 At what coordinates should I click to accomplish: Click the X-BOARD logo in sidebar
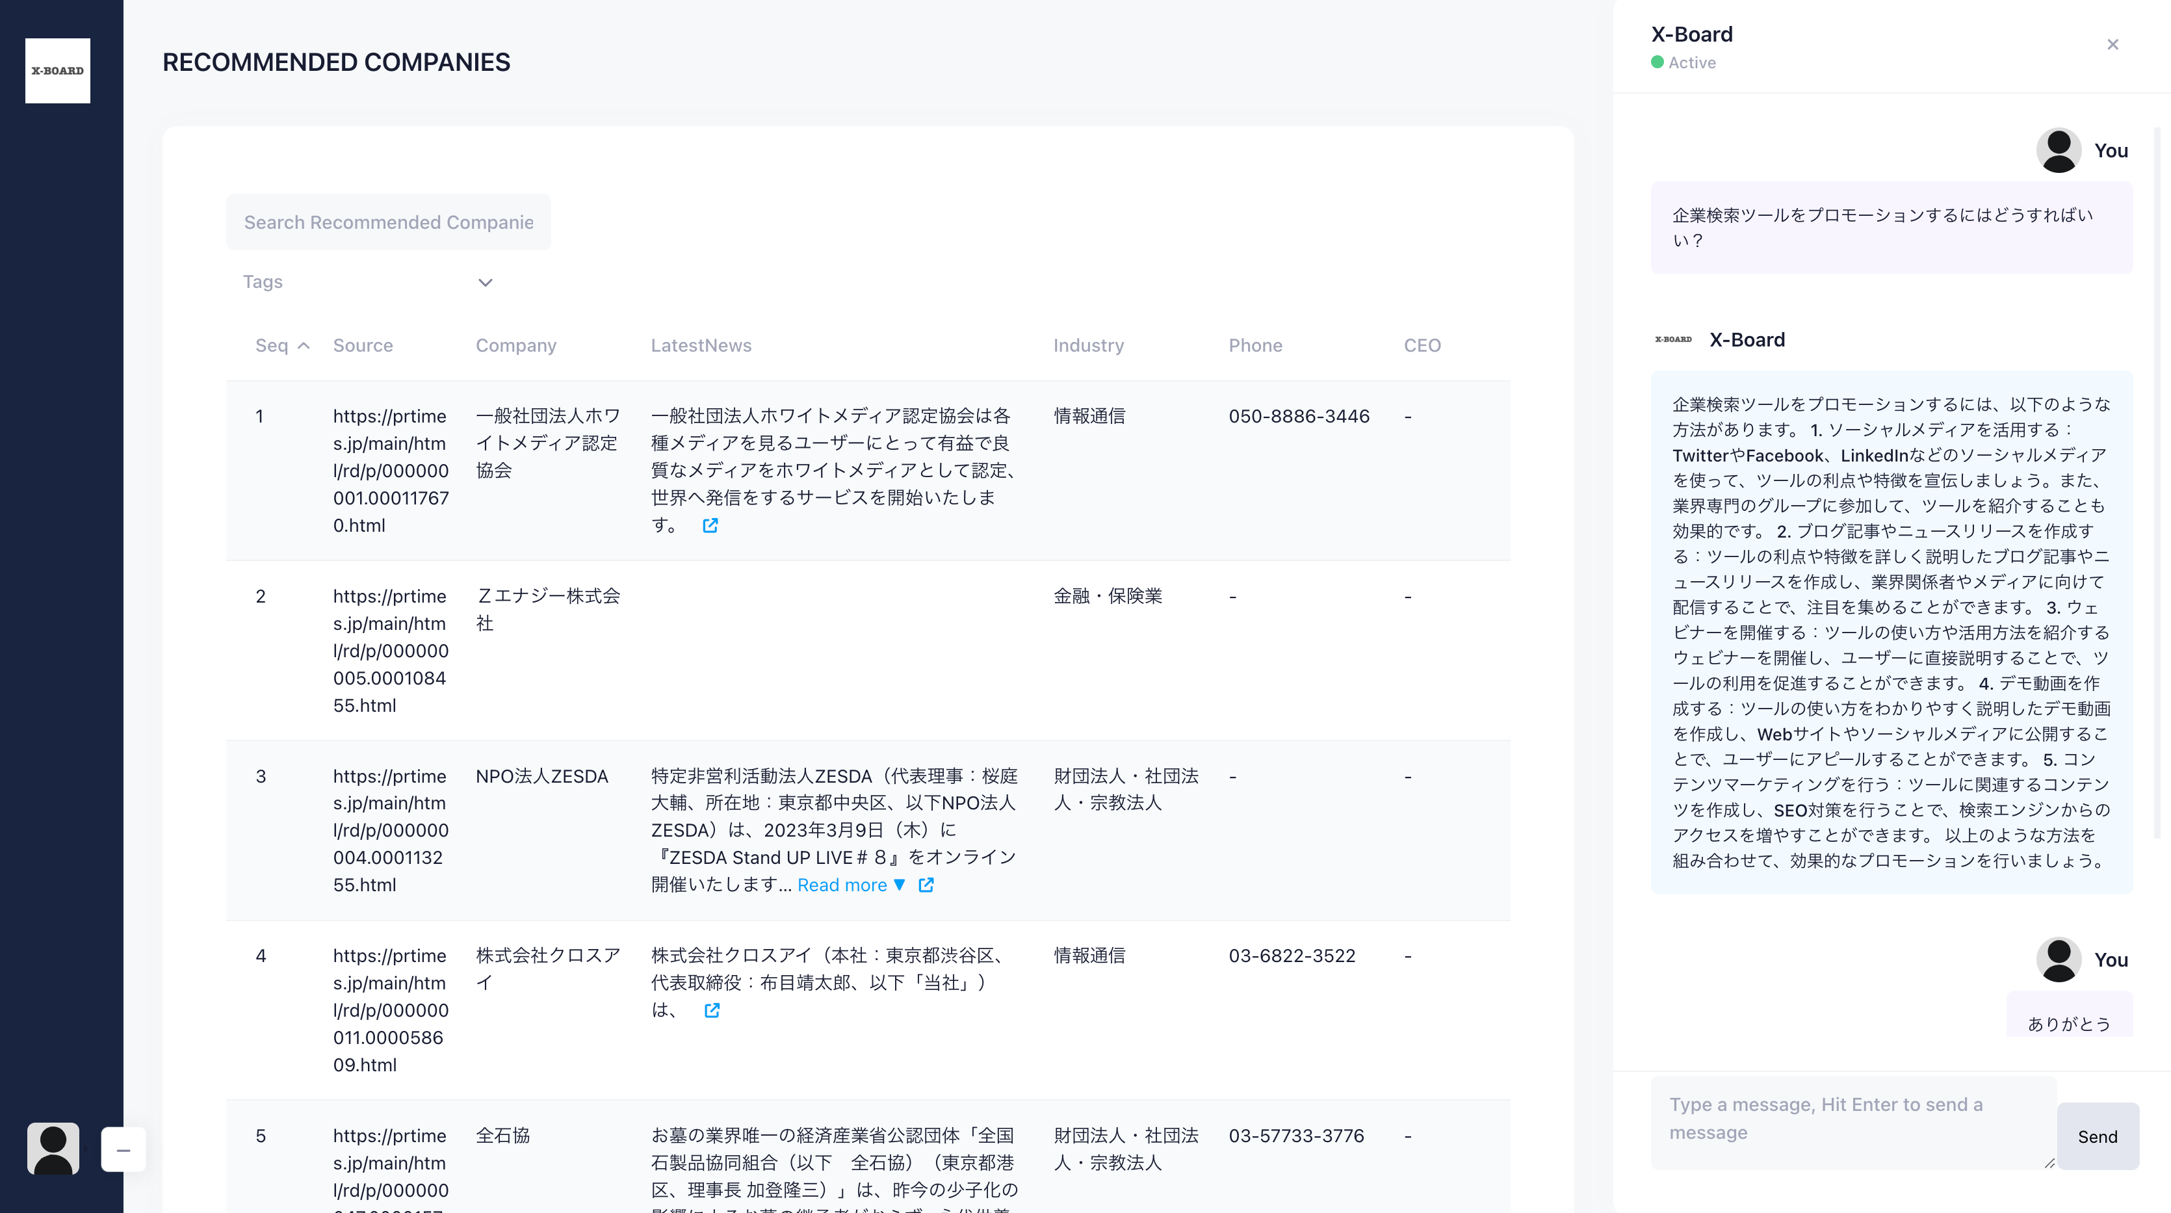pyautogui.click(x=57, y=71)
